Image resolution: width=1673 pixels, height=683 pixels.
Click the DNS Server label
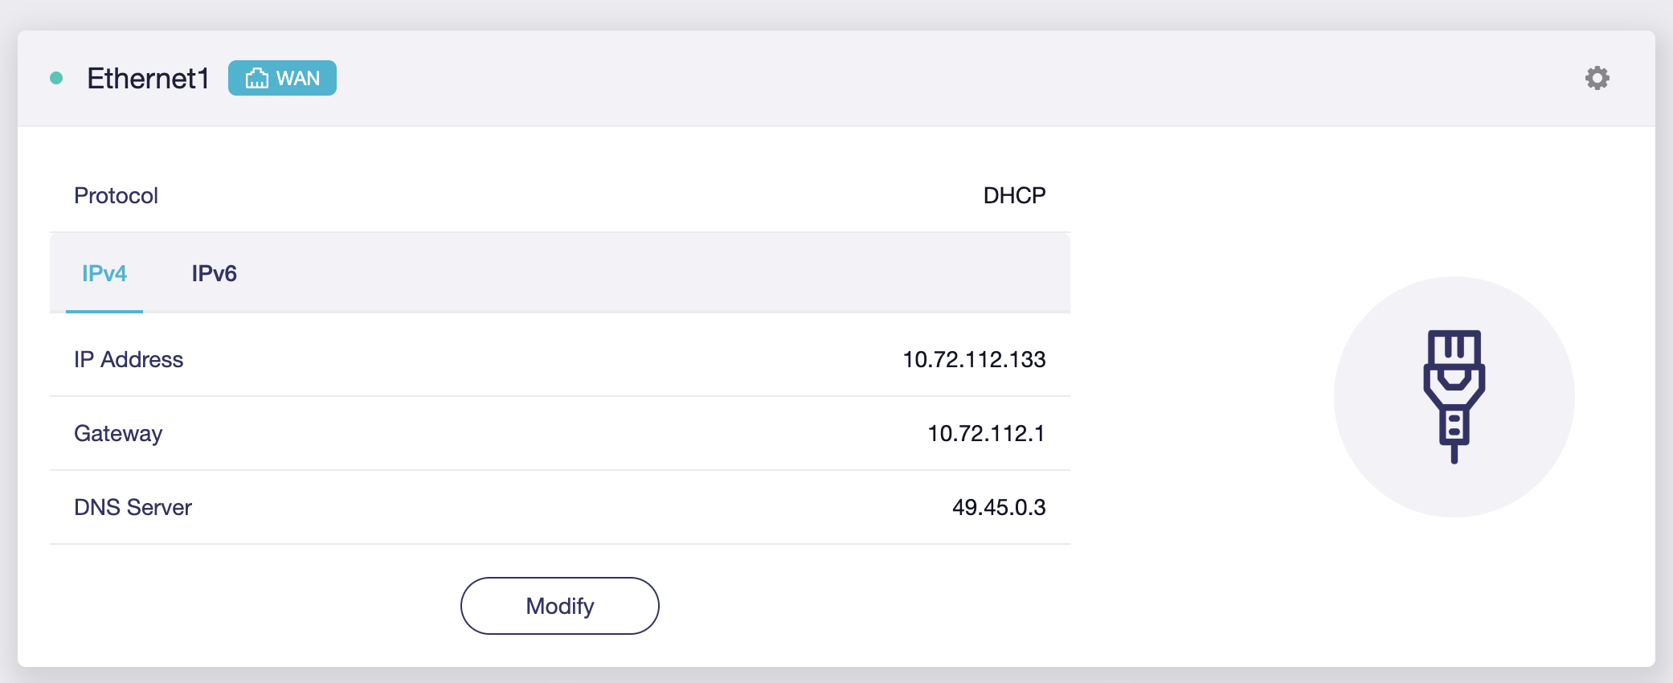coord(133,507)
